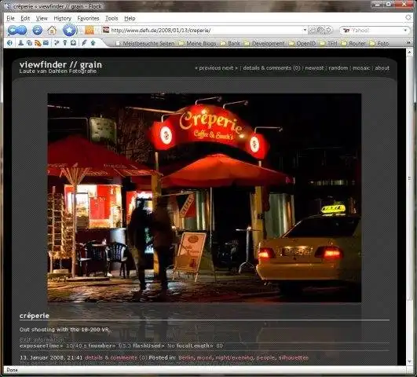This screenshot has width=417, height=377.
Task: Open the My World globe icon
Action: 9,42
